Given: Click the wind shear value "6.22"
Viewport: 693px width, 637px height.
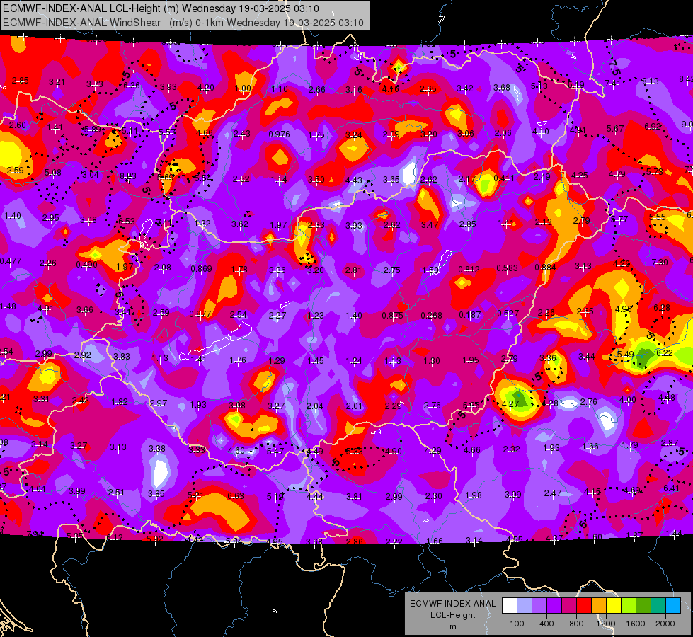Looking at the screenshot, I should tap(664, 352).
